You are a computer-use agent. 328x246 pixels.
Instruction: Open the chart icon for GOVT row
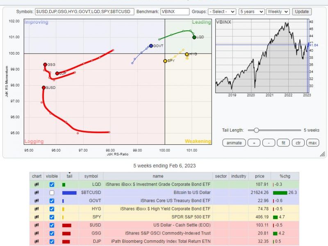click(36, 201)
